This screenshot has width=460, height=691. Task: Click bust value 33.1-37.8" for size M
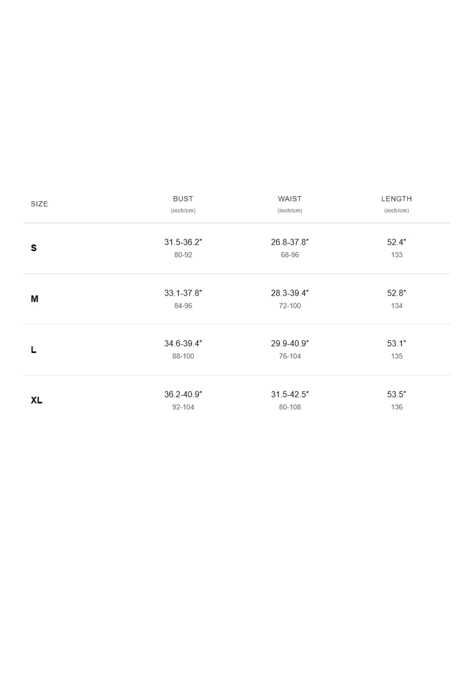click(x=183, y=293)
